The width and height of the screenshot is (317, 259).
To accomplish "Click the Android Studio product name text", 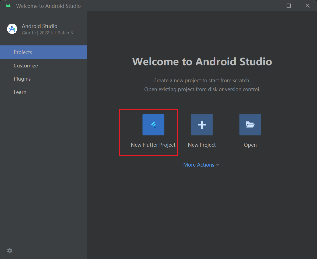I will tap(40, 26).
